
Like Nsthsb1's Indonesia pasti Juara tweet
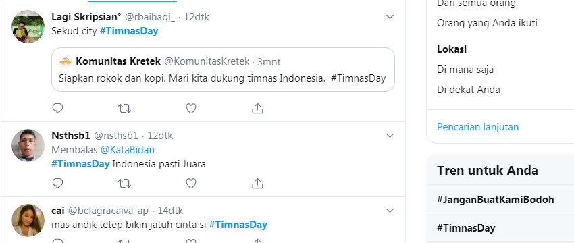(191, 184)
